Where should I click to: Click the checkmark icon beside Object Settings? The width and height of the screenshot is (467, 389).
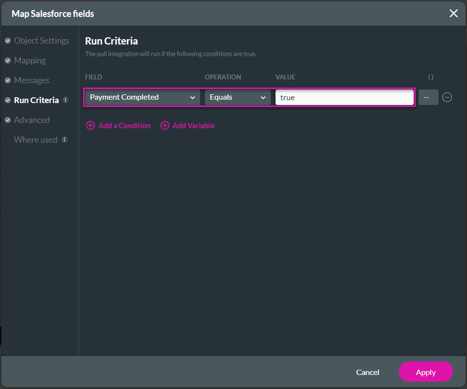click(8, 41)
